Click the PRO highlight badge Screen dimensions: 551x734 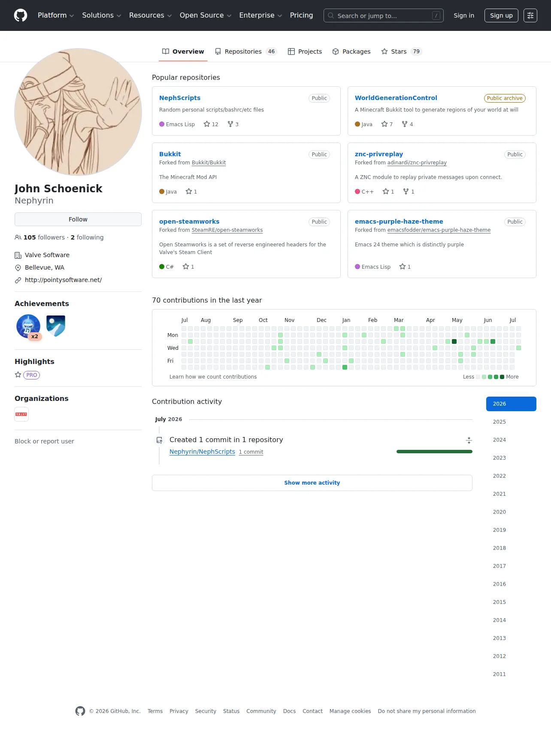(31, 375)
